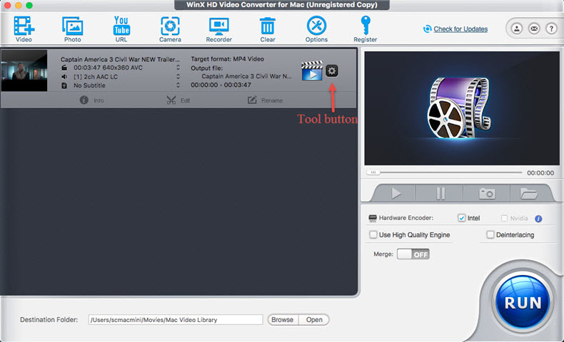The image size is (564, 342).
Task: Enable the Deinterlacing checkbox
Action: pyautogui.click(x=490, y=234)
